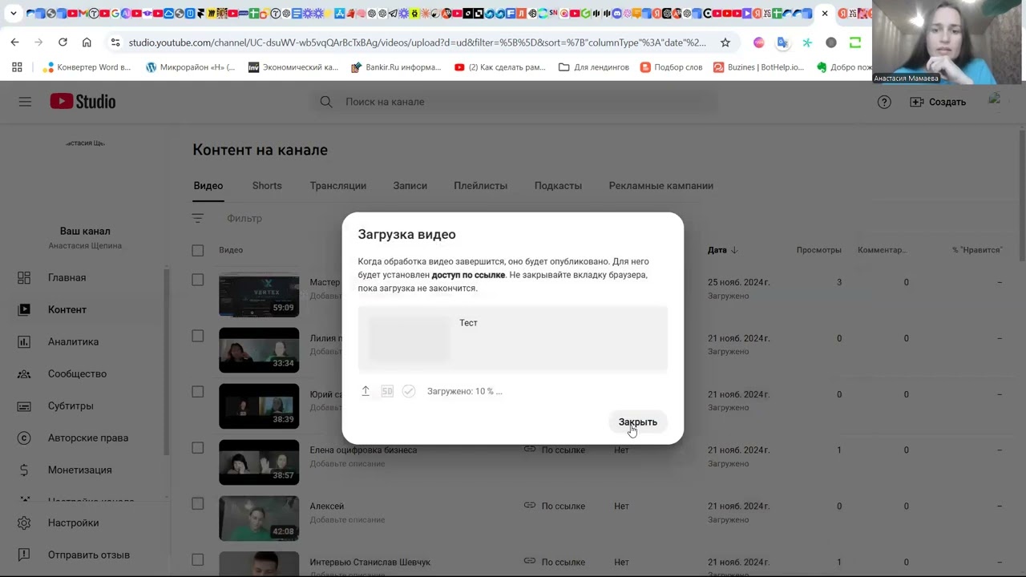Reload the page with the refresh icon
Screen dimensions: 1026x577
pyautogui.click(x=63, y=42)
